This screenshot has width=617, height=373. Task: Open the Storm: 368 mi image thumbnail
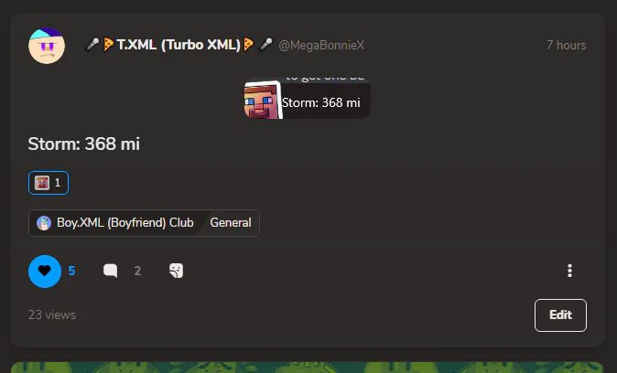307,98
